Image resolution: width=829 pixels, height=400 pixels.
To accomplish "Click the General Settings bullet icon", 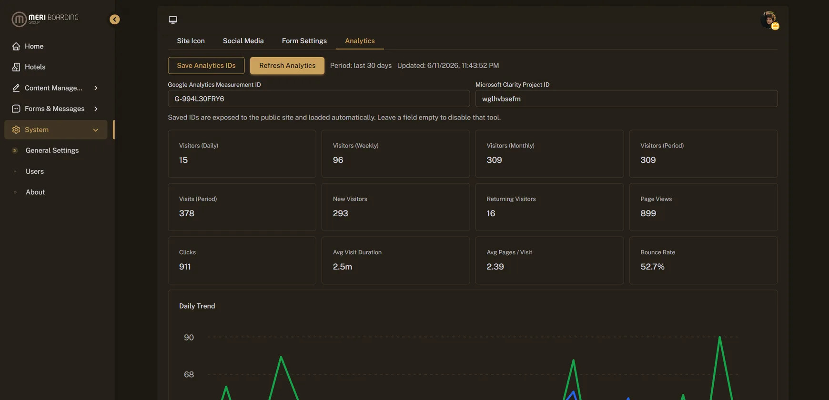I will tap(15, 150).
